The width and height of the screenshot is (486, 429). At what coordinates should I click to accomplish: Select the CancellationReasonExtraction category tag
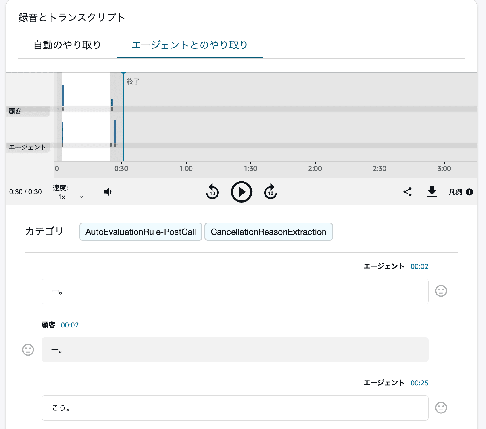(268, 232)
